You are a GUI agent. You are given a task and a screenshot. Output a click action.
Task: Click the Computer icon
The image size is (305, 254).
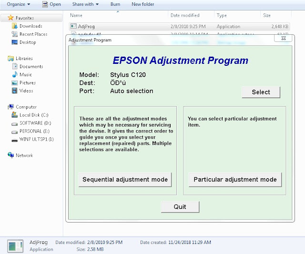pyautogui.click(x=10, y=107)
